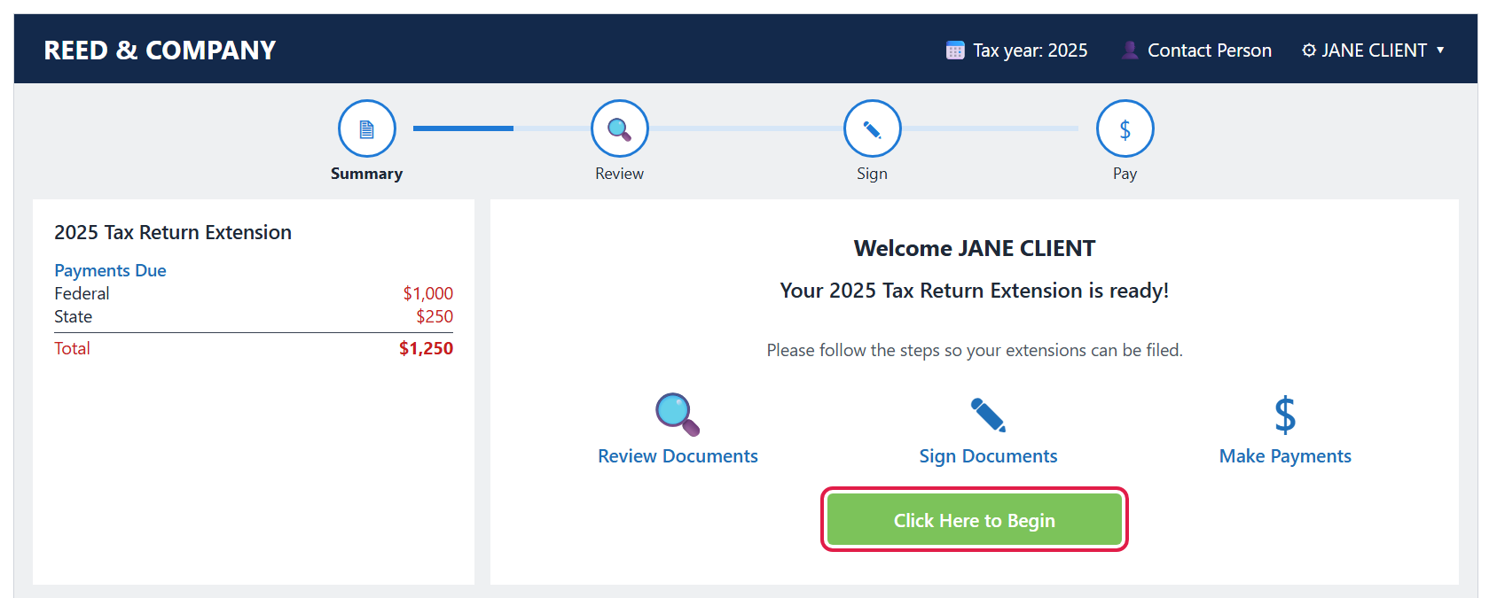Click the Summary step document icon
1497x598 pixels.
[x=366, y=128]
